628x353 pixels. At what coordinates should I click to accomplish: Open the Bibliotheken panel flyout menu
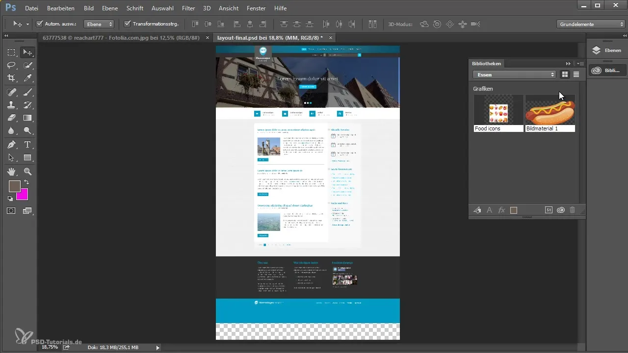pos(580,63)
